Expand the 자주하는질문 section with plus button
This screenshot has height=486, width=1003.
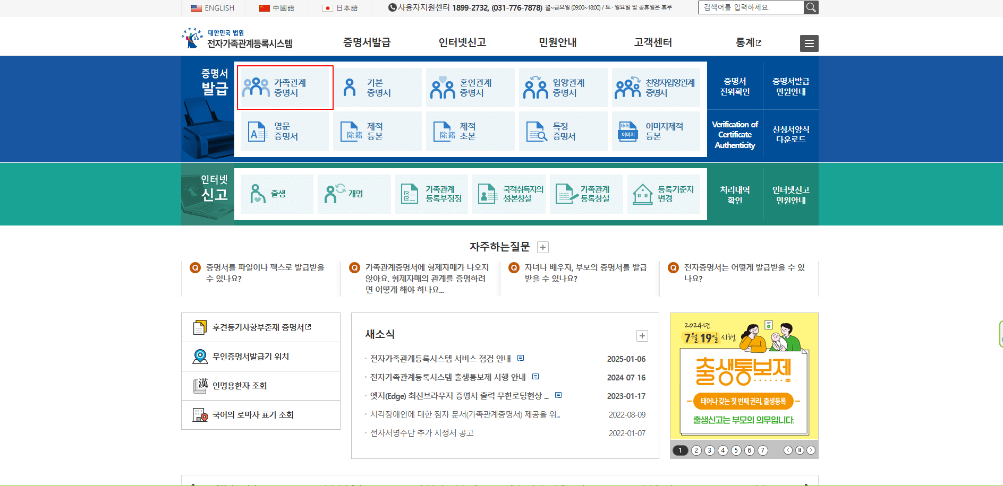[542, 247]
